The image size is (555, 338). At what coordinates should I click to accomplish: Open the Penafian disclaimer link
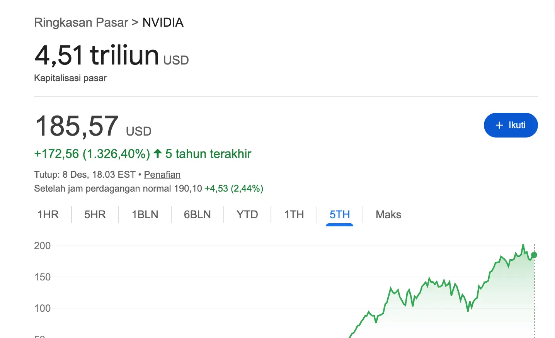[162, 175]
